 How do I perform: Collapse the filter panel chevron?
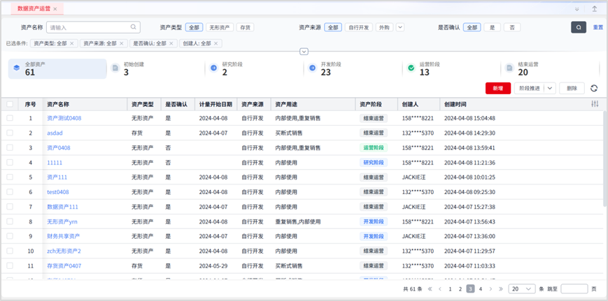point(304,52)
